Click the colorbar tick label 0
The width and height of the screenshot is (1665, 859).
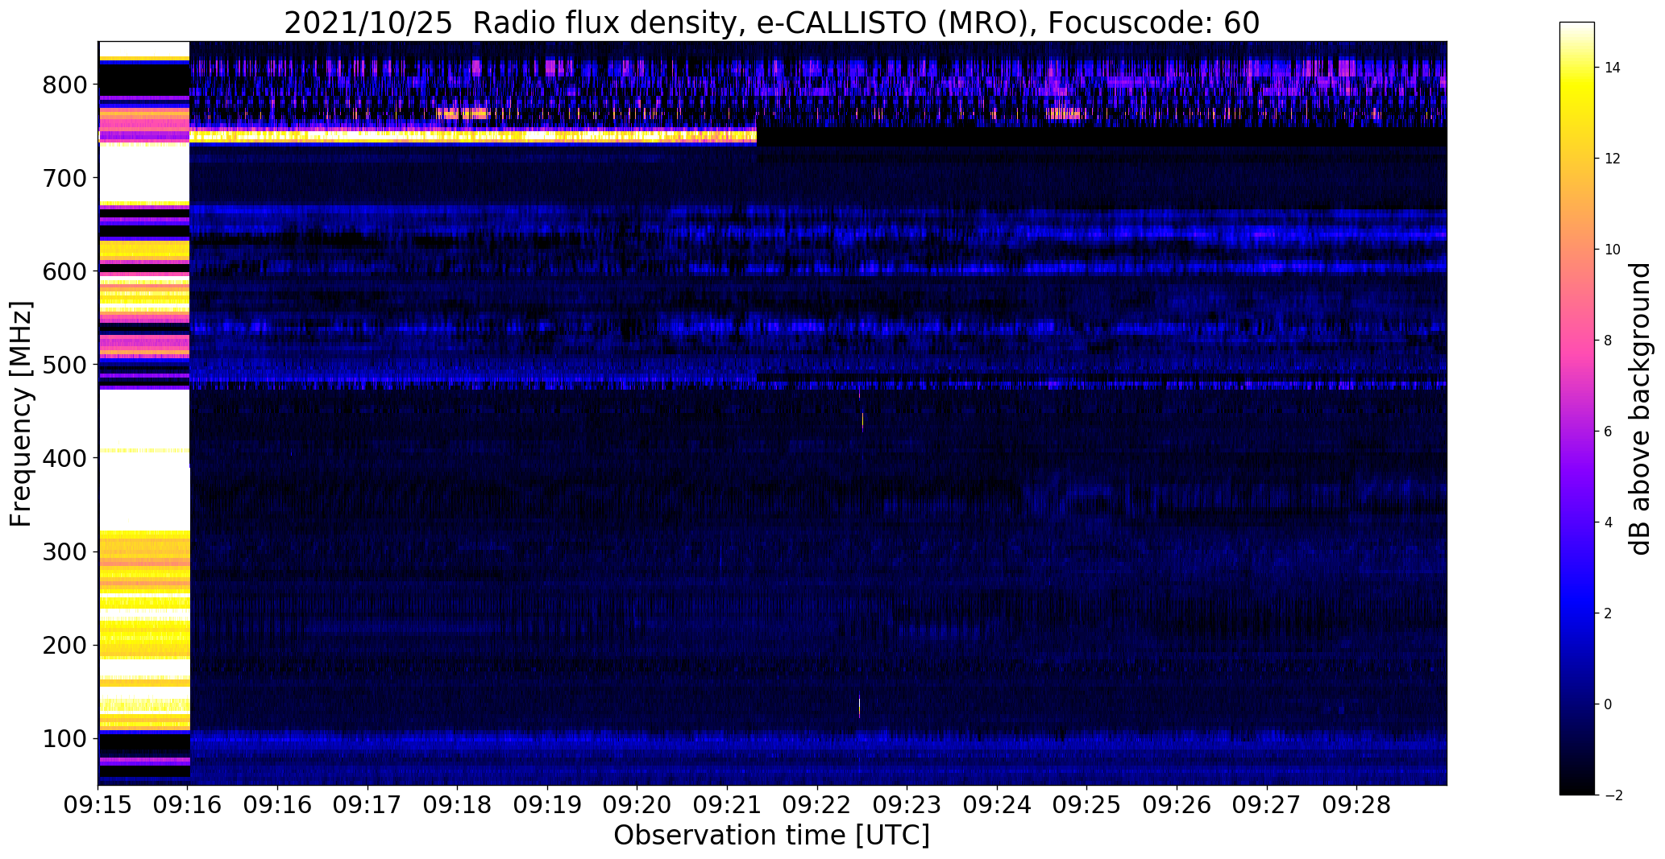[1608, 704]
